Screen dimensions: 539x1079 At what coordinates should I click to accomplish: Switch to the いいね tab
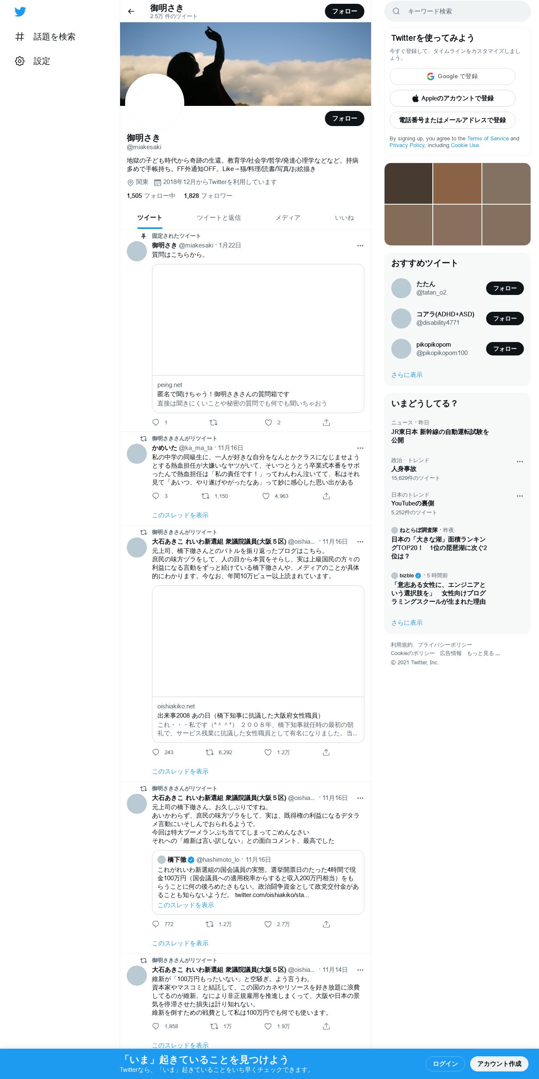pyautogui.click(x=344, y=218)
